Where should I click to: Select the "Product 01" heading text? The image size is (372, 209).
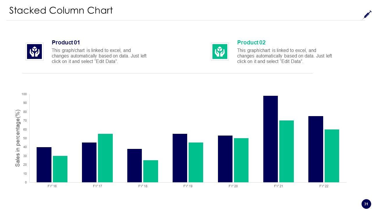coord(66,42)
